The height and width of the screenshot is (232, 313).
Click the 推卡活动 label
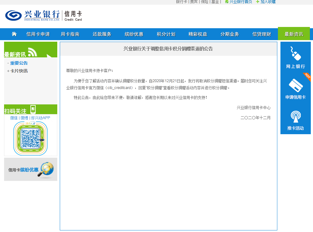(296, 128)
